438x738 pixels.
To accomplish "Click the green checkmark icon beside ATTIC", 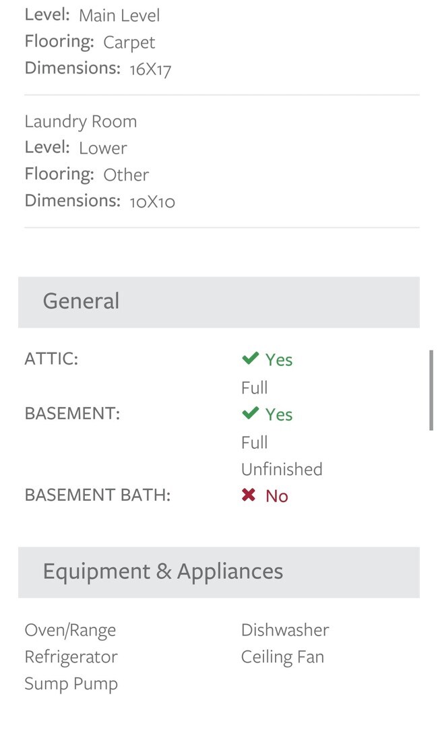I will tap(250, 359).
